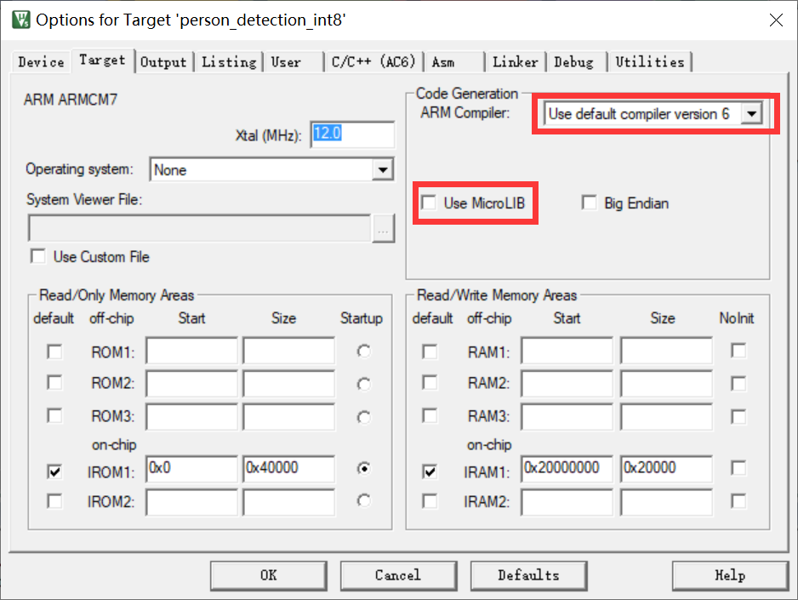
Task: Click the Cancel button
Action: [x=398, y=575]
